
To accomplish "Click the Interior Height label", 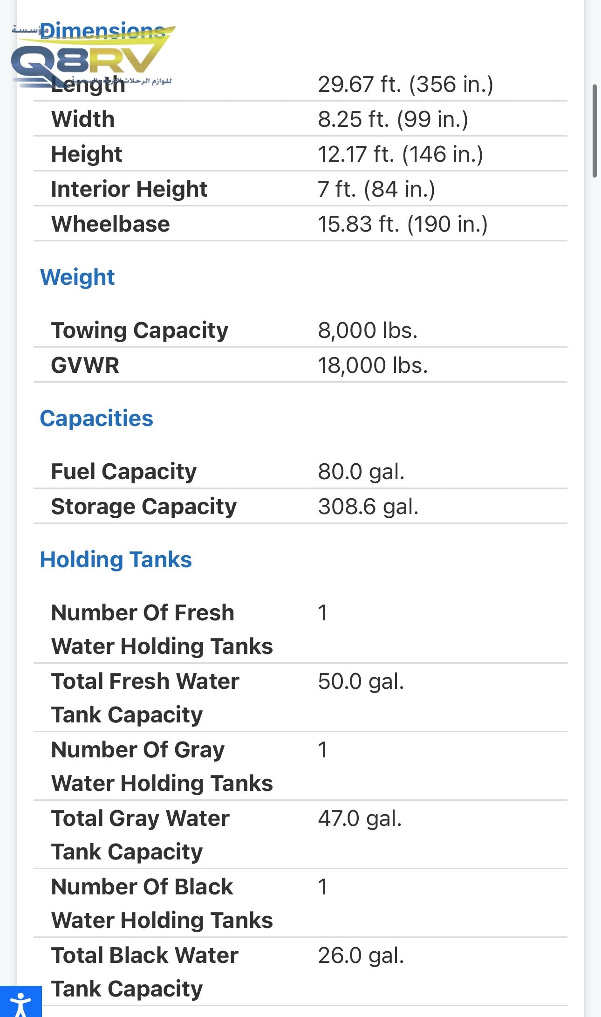I will click(129, 189).
